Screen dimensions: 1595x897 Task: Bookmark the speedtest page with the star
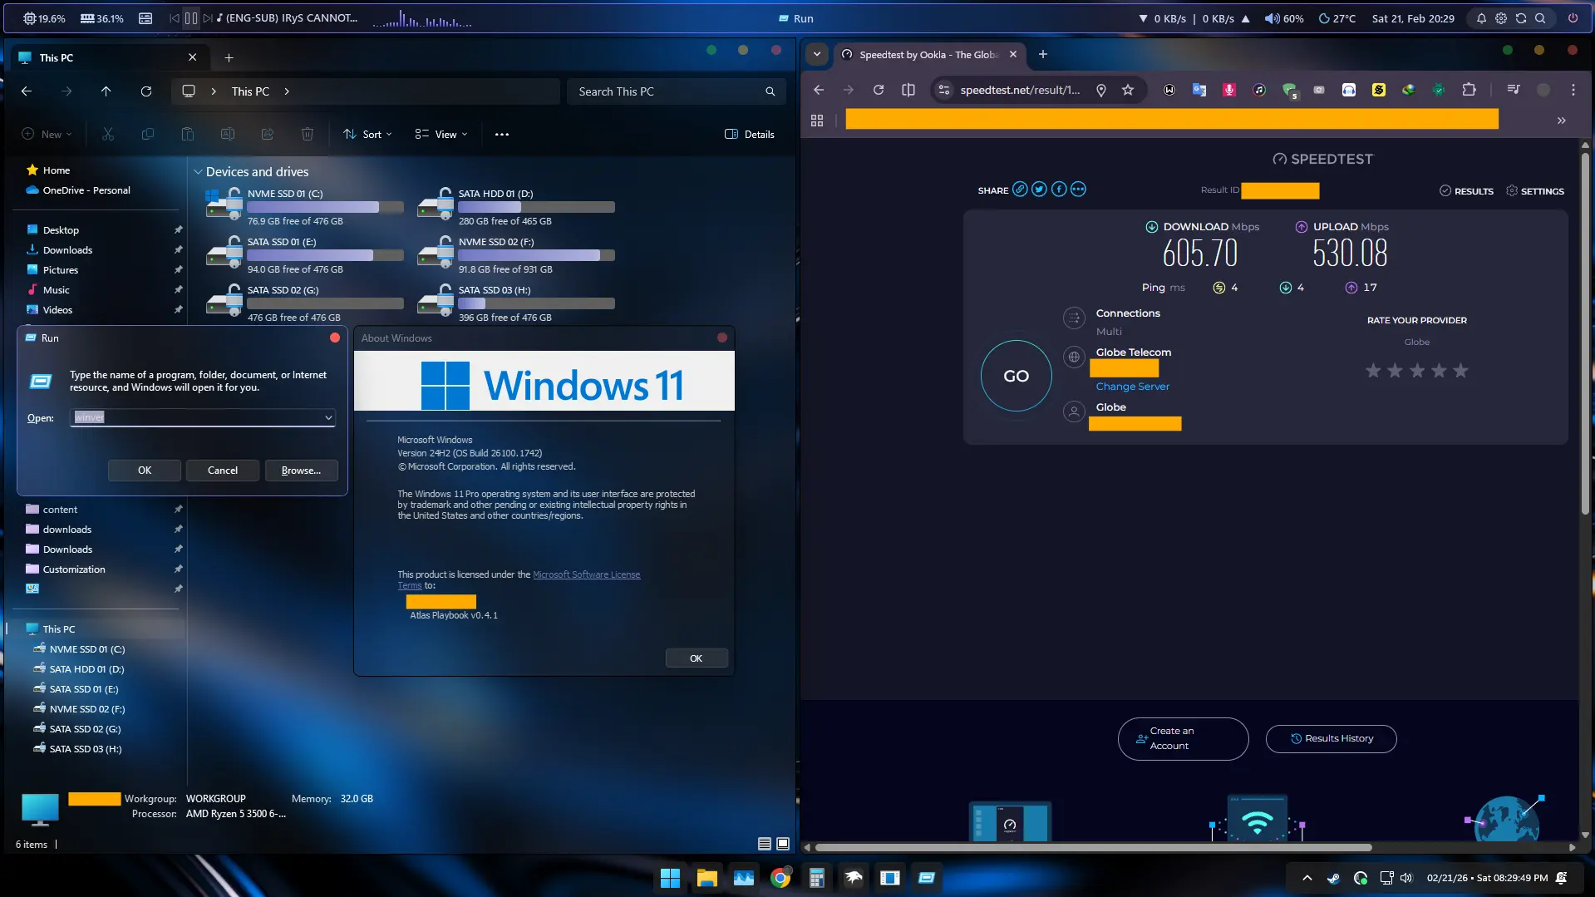pos(1128,90)
